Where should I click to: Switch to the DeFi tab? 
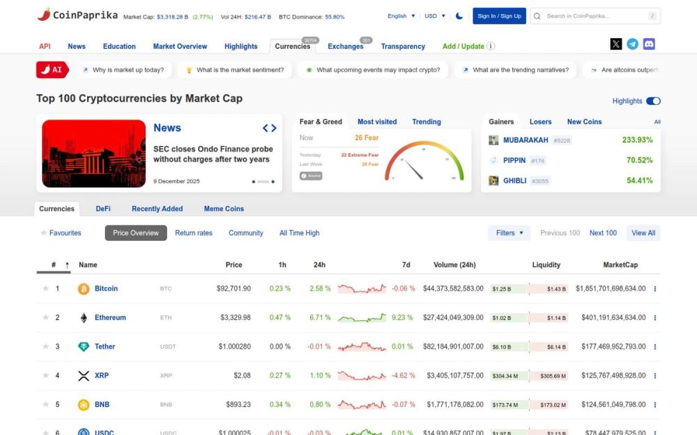[x=103, y=209]
